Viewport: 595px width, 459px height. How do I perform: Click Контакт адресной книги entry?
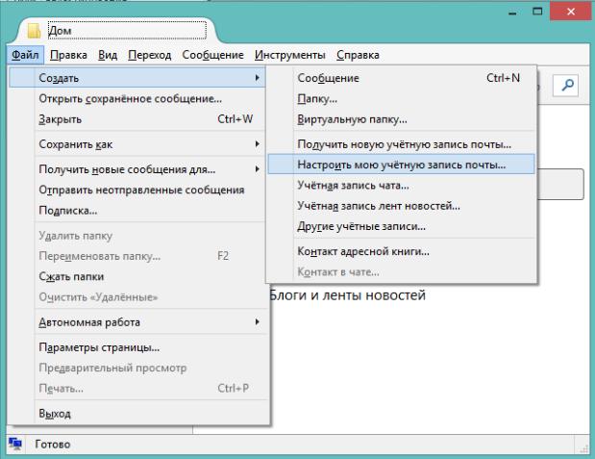coord(363,251)
